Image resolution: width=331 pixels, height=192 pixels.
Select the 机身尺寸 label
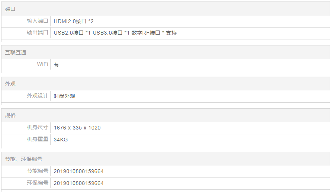(x=38, y=128)
